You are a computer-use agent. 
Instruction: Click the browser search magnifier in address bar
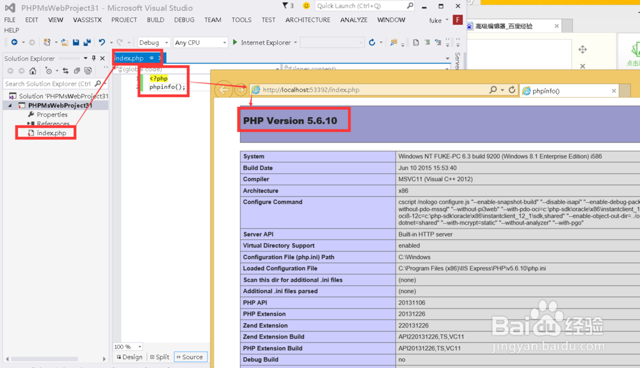(493, 90)
